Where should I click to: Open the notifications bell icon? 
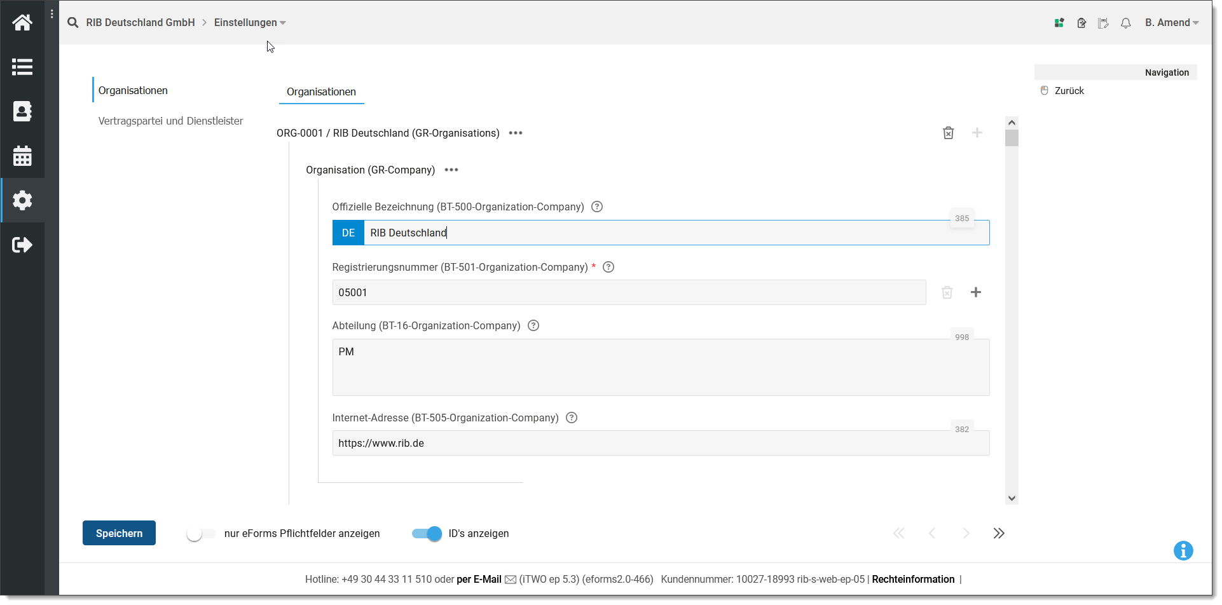[x=1125, y=23]
